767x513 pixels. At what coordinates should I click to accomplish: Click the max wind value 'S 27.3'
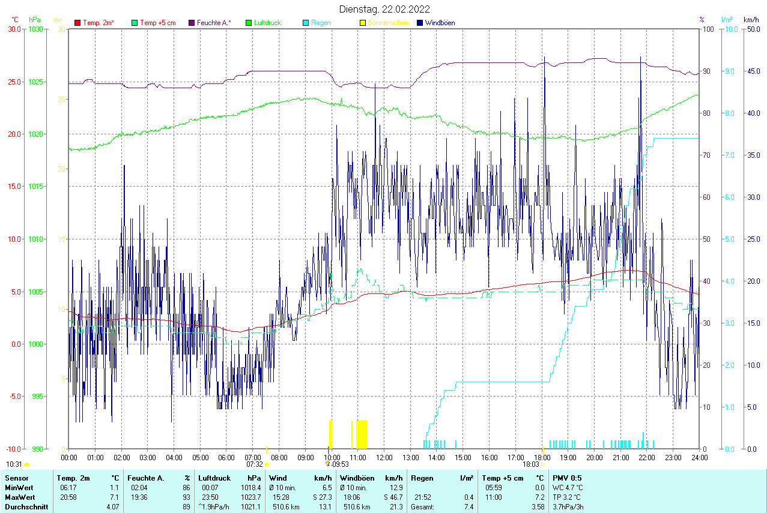[x=322, y=497]
